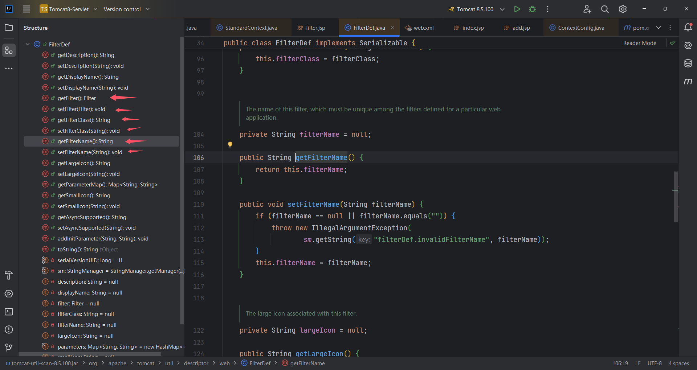
Task: Open Code With Me add-user icon
Action: tap(587, 9)
